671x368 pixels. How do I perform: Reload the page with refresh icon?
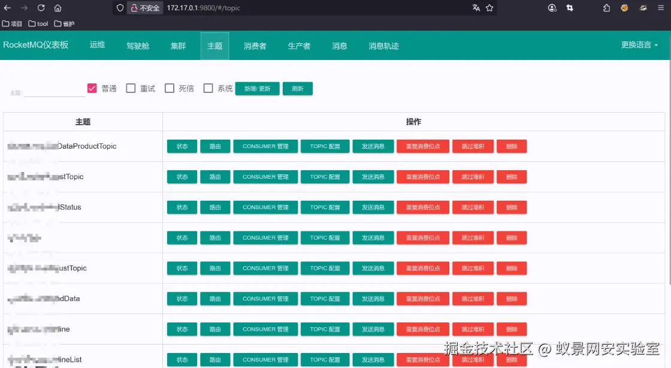point(41,8)
